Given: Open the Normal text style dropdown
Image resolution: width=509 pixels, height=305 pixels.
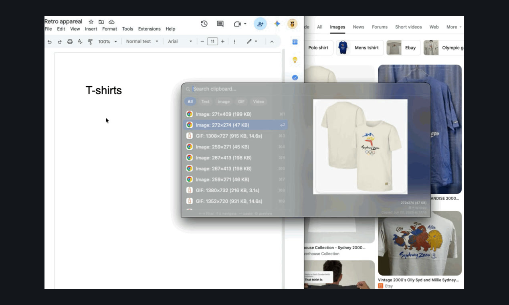Looking at the screenshot, I should [142, 41].
